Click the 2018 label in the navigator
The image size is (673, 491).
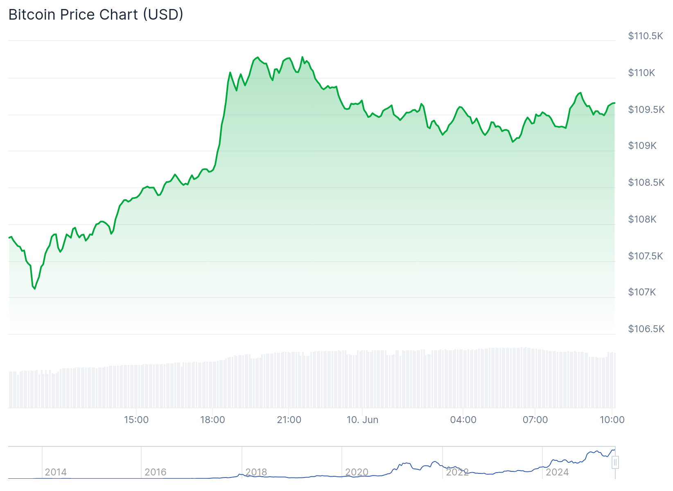(x=256, y=472)
